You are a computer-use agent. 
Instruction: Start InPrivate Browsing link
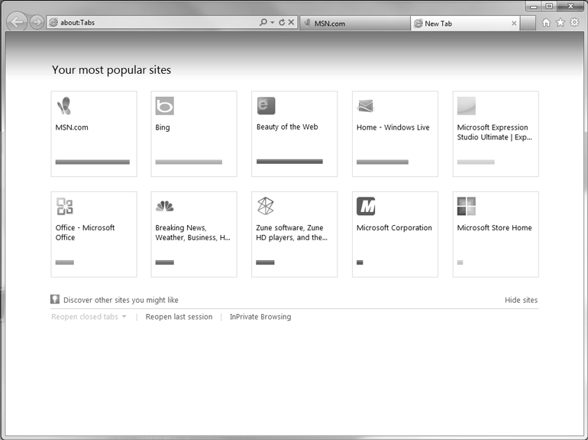pyautogui.click(x=260, y=317)
